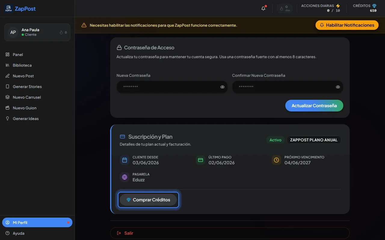
Task: Click the credits diamond icon in header
Action: pyautogui.click(x=374, y=6)
